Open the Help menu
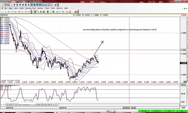 pyautogui.click(x=66, y=8)
